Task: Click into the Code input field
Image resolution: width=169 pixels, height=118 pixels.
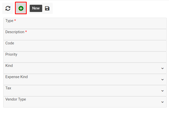Action: (x=85, y=47)
